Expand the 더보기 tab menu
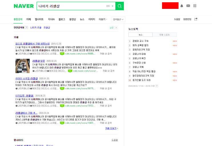The height and width of the screenshot is (146, 212). coord(103,19)
